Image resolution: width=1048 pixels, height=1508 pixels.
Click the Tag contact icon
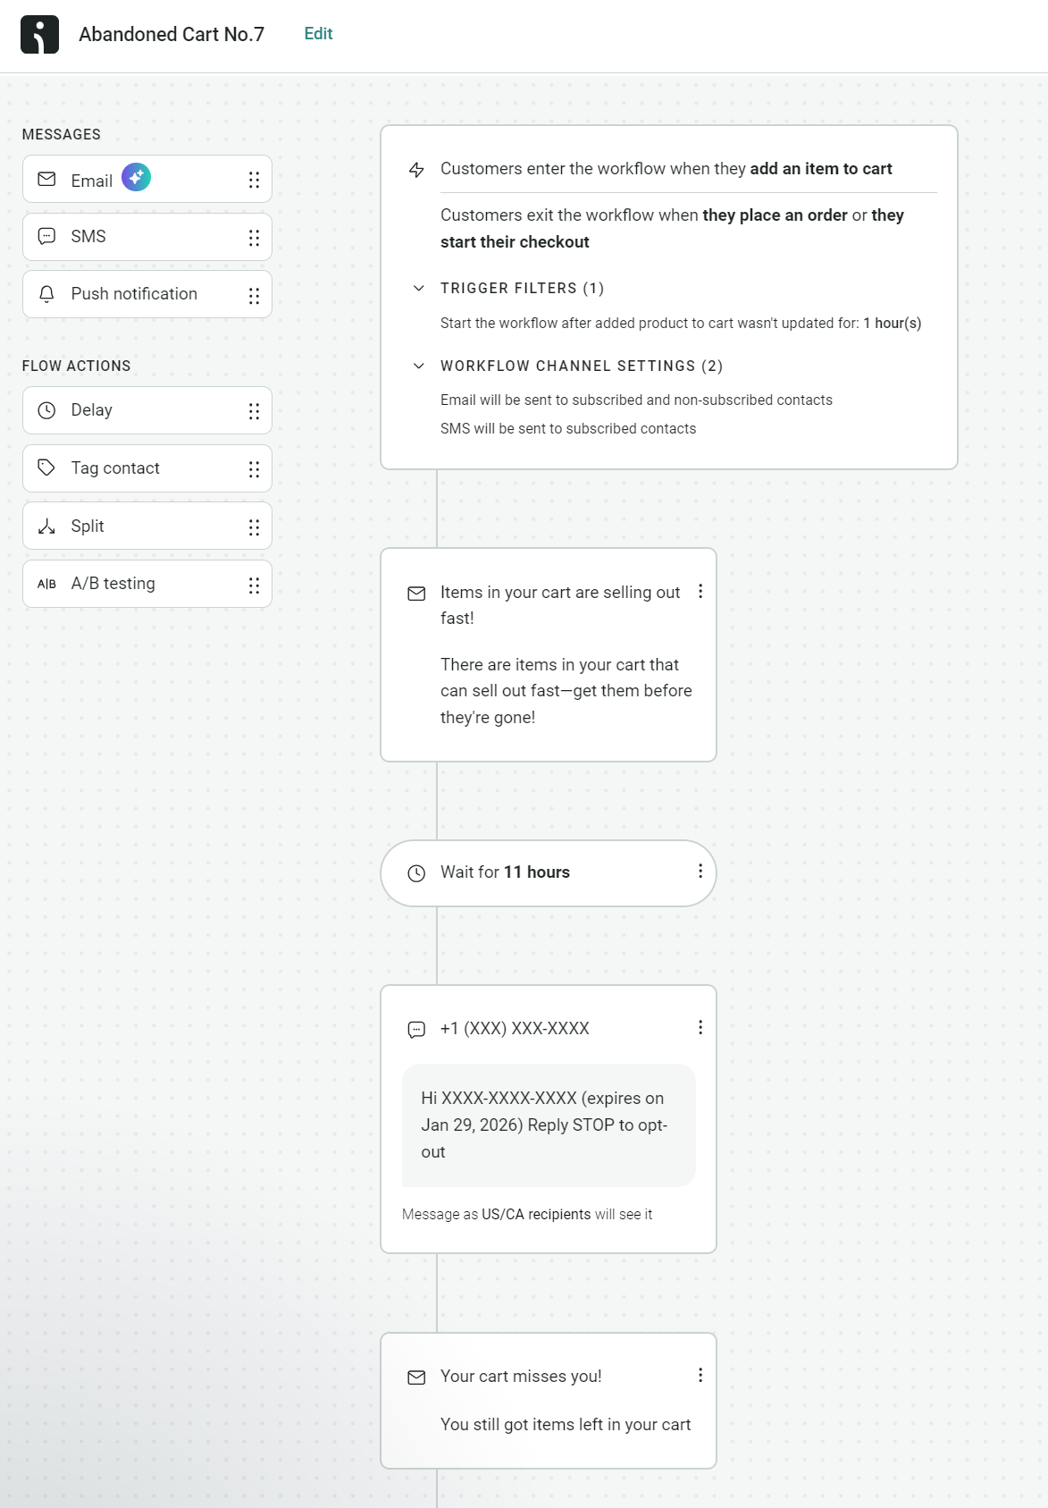(46, 468)
